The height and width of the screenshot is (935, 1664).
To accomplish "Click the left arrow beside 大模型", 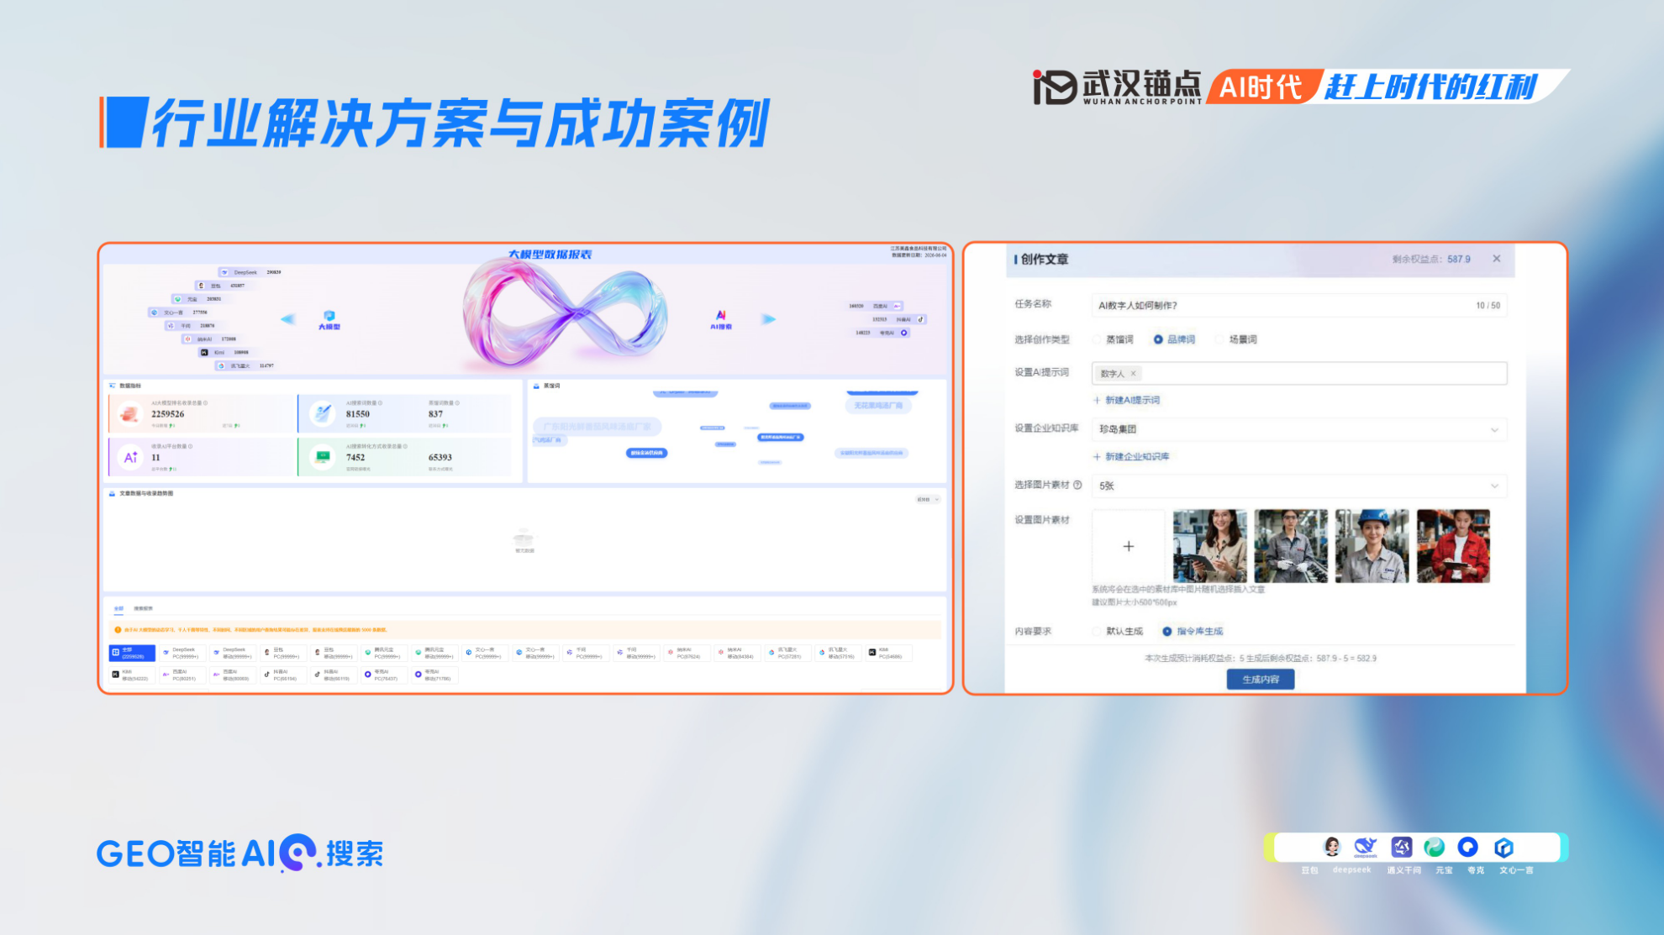I will click(x=287, y=319).
